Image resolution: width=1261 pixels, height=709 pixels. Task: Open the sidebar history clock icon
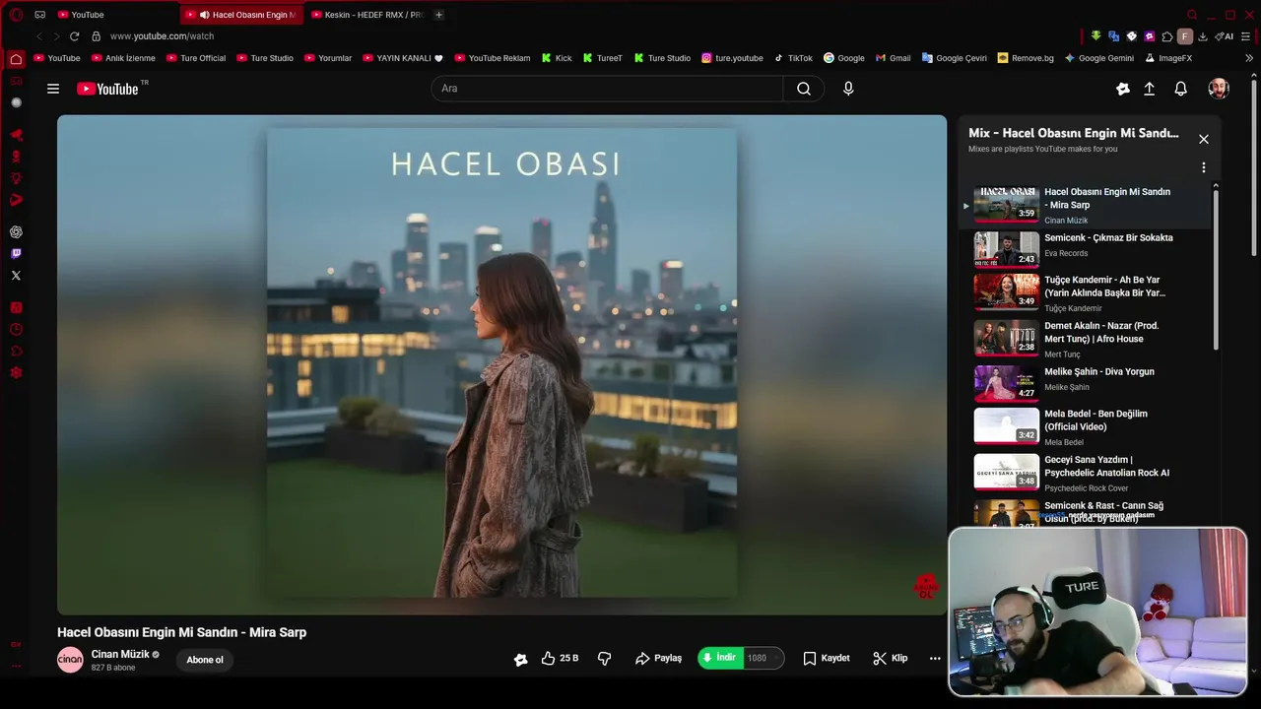(x=16, y=330)
